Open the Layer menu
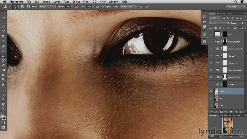 (x=57, y=2)
